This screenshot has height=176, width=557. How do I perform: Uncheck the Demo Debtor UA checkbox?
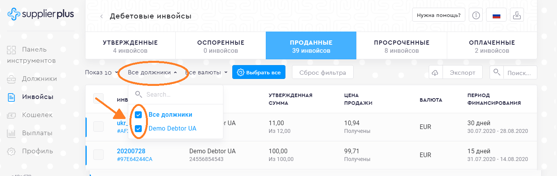click(x=139, y=129)
